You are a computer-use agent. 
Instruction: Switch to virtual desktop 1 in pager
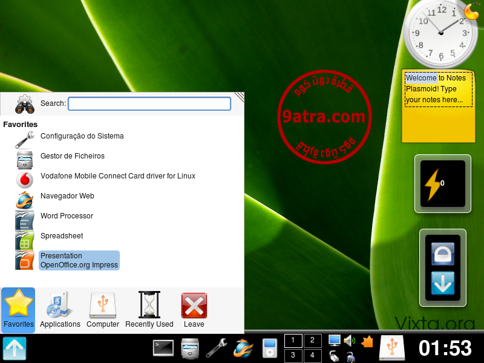click(x=293, y=341)
